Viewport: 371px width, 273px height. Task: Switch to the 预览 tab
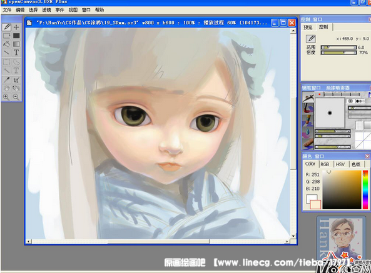point(308,27)
